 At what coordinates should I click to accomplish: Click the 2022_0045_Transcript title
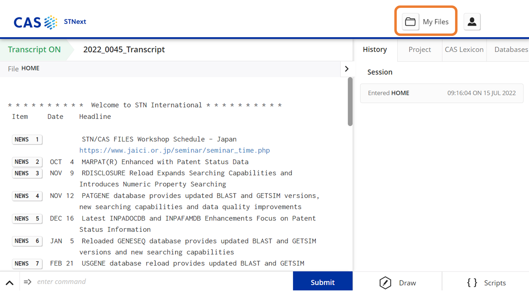coord(124,49)
